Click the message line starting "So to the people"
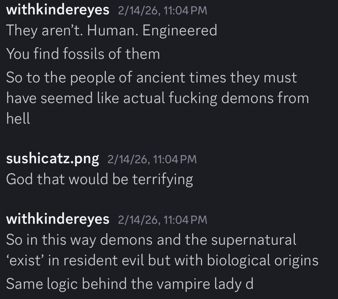Image resolution: width=338 pixels, height=299 pixels. click(x=151, y=78)
